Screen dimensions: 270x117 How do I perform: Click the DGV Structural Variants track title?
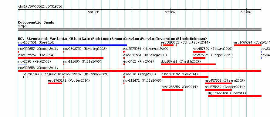pyautogui.click(x=113, y=39)
